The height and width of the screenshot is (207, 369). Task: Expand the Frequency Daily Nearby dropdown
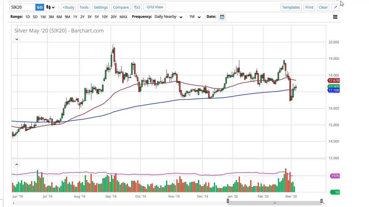pyautogui.click(x=168, y=17)
